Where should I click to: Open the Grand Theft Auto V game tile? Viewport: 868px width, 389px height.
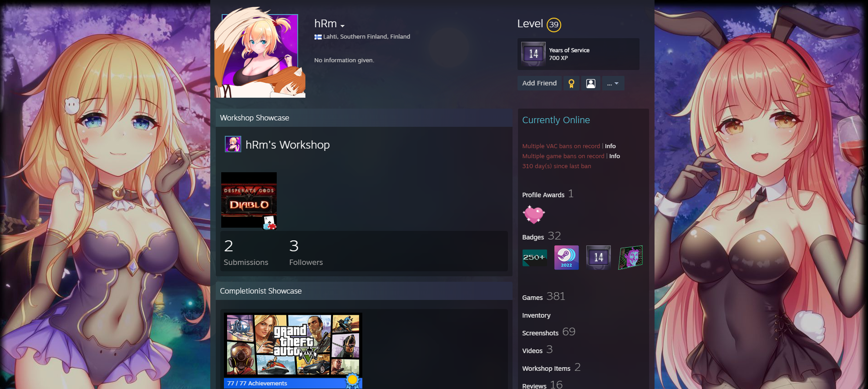point(293,345)
